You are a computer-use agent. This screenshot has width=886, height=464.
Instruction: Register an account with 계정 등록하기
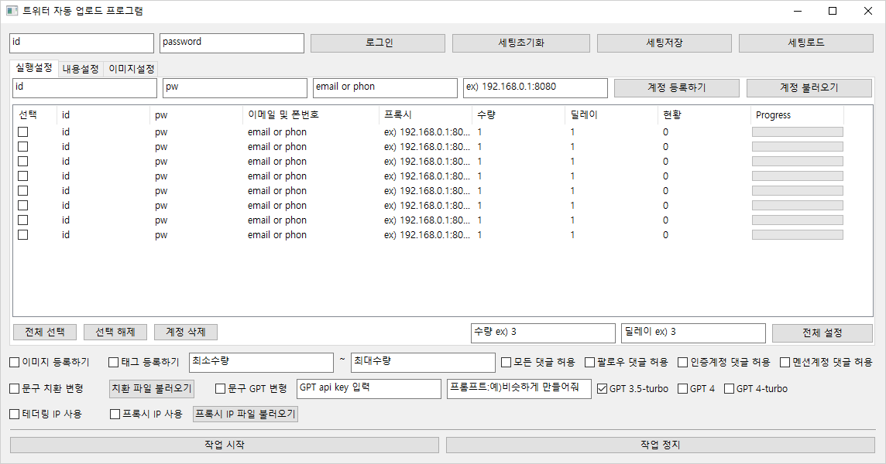tap(677, 88)
